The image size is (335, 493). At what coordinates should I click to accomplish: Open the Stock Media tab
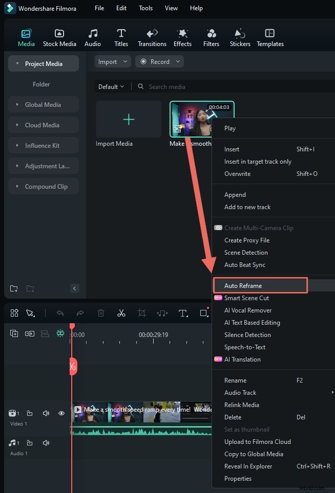pos(59,37)
